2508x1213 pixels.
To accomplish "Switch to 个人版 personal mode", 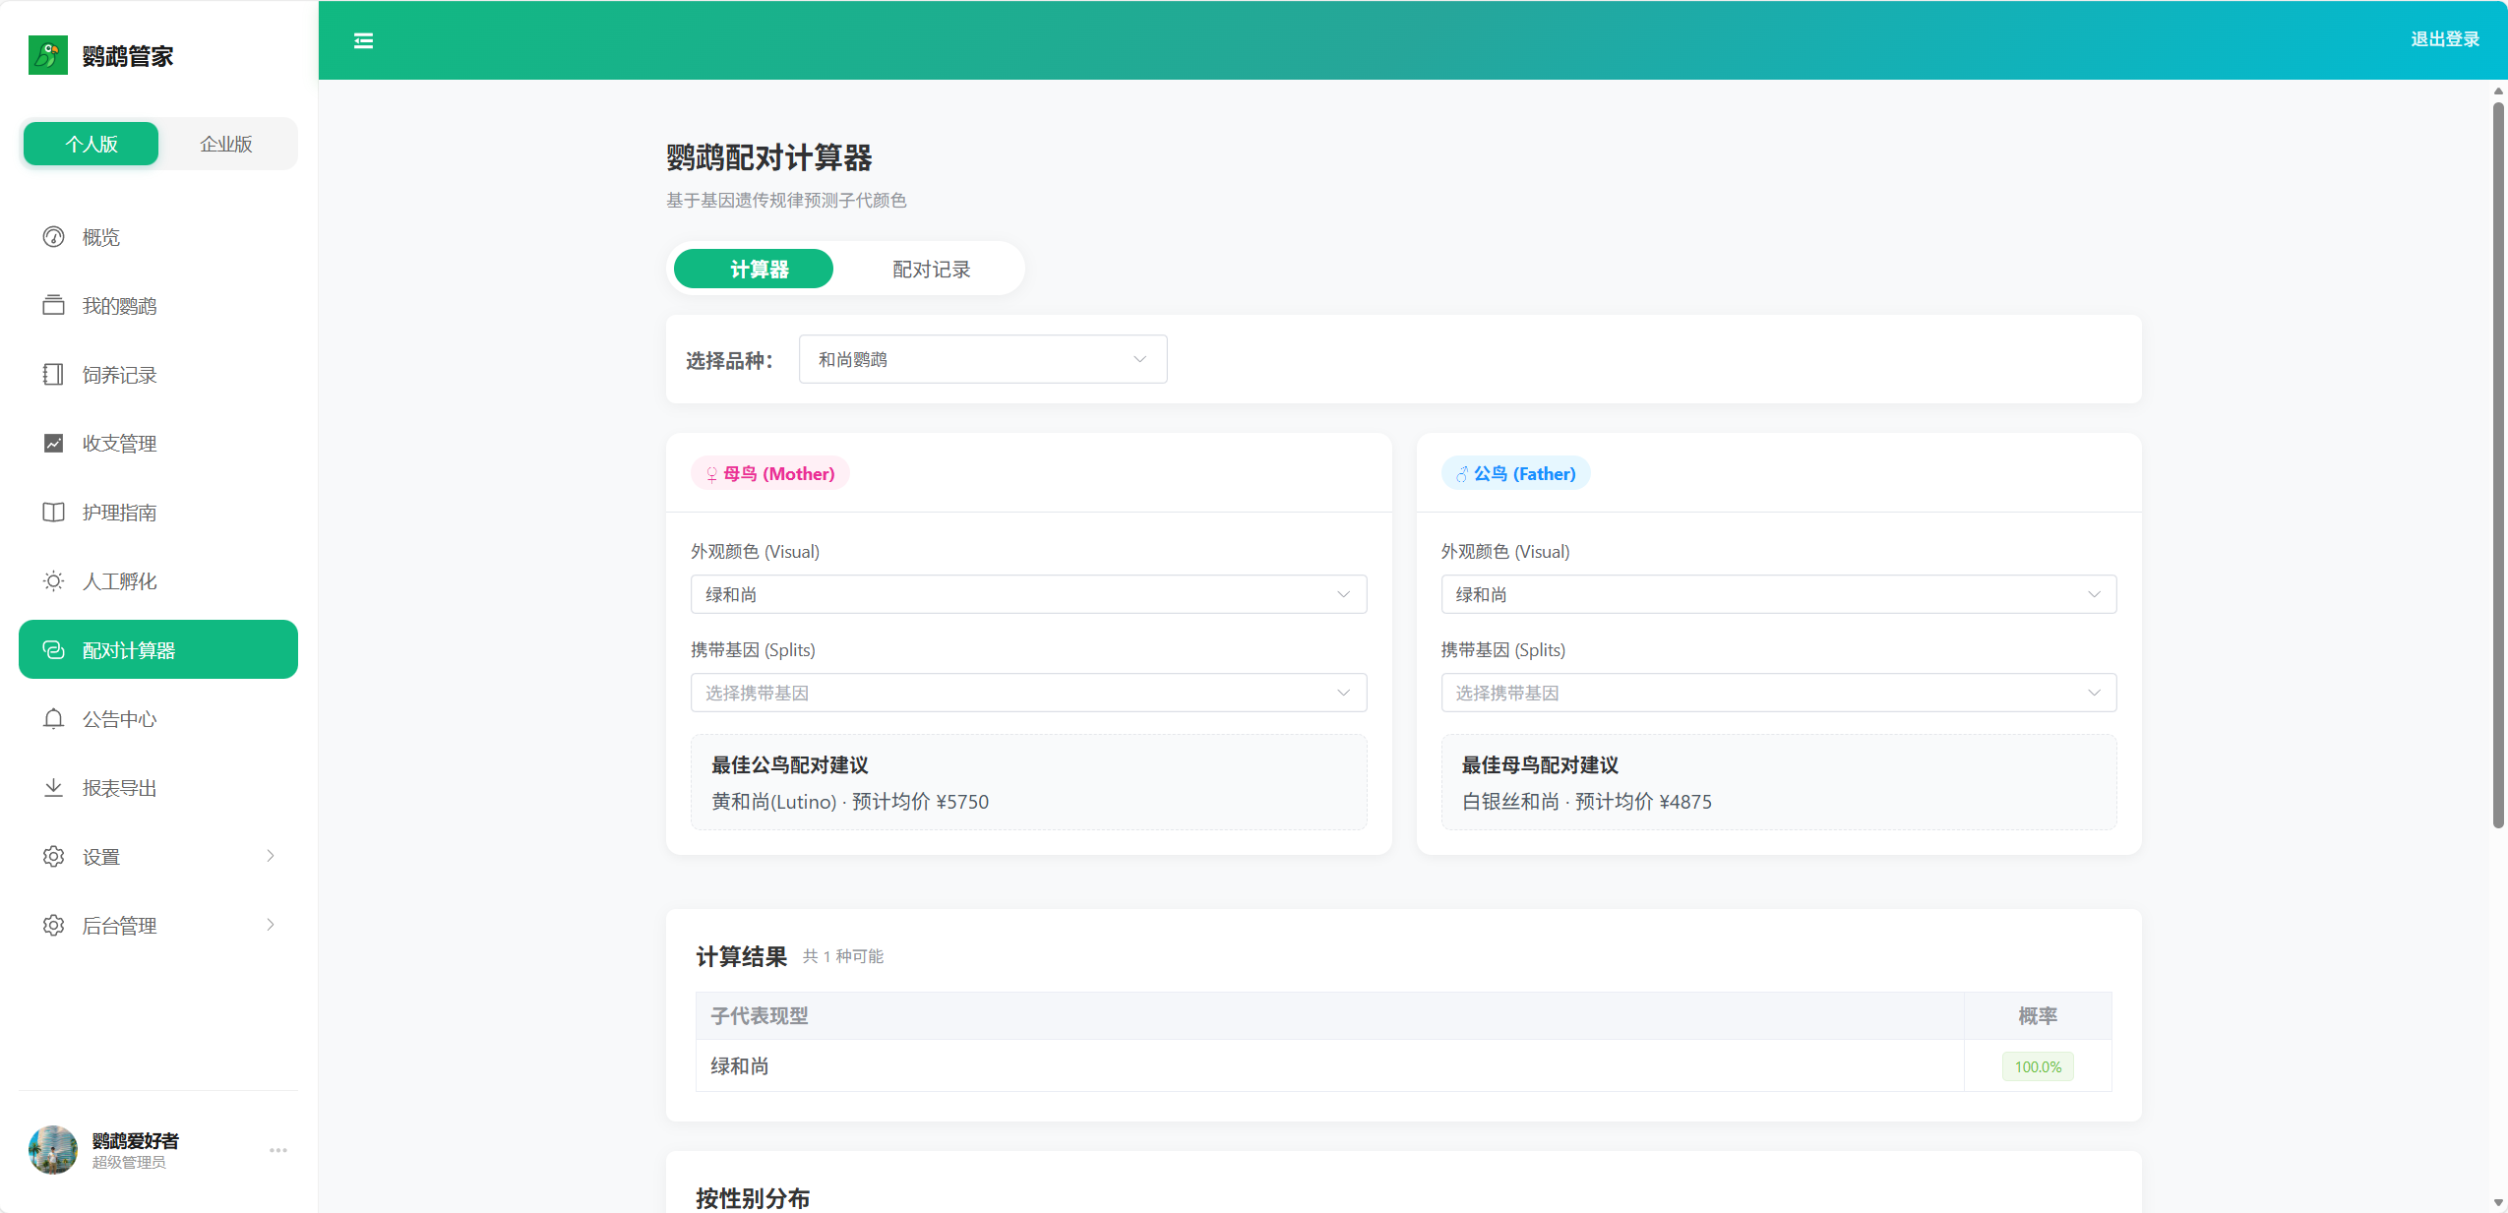I will point(91,144).
